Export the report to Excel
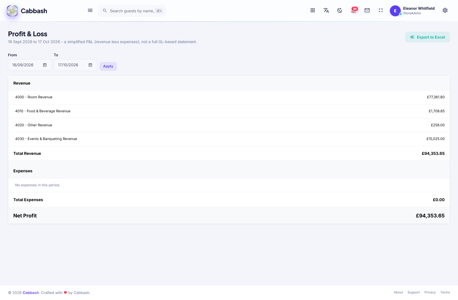This screenshot has width=458, height=300. click(427, 37)
